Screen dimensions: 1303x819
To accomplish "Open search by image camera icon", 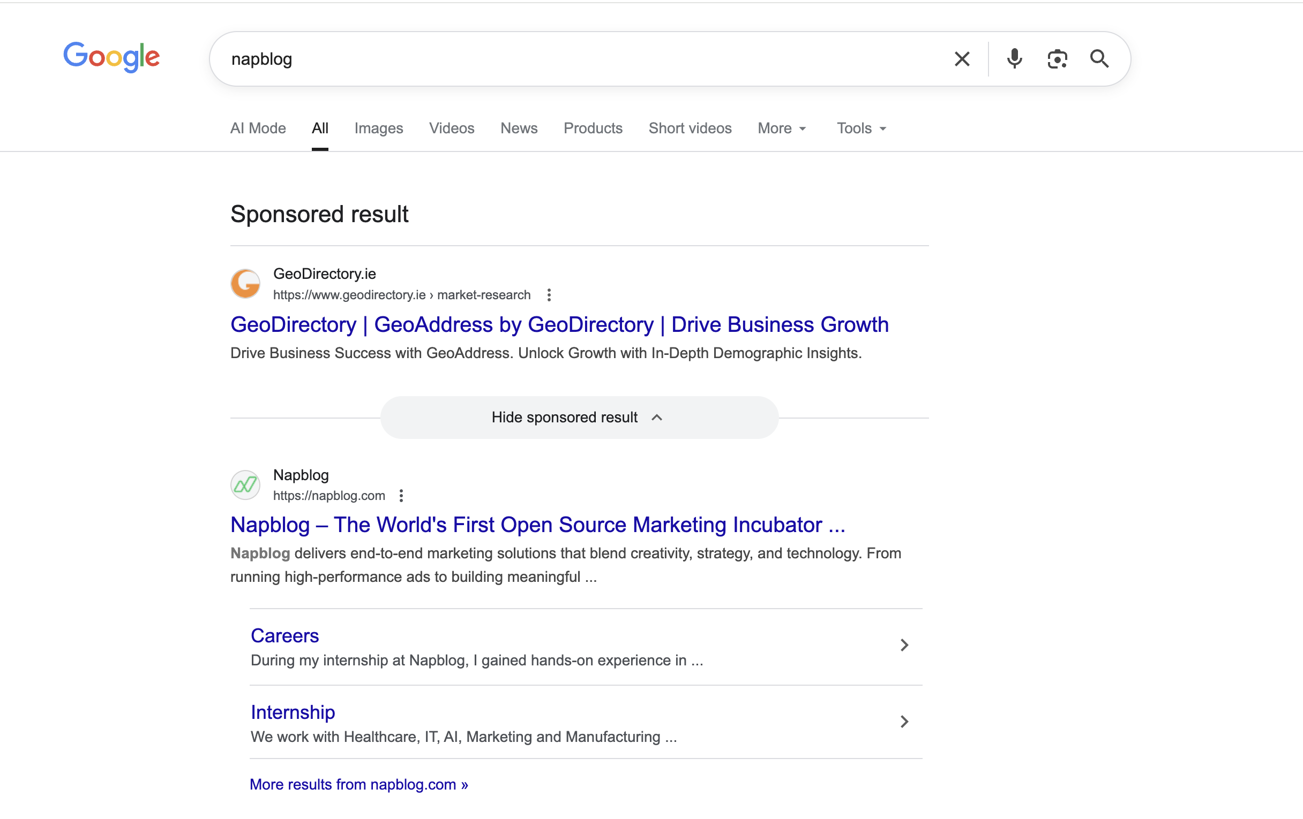I will coord(1057,59).
